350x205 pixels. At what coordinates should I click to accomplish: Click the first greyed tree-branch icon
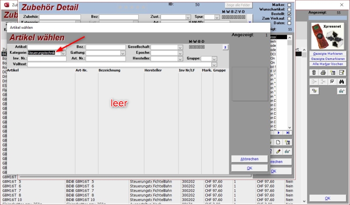tap(314, 82)
